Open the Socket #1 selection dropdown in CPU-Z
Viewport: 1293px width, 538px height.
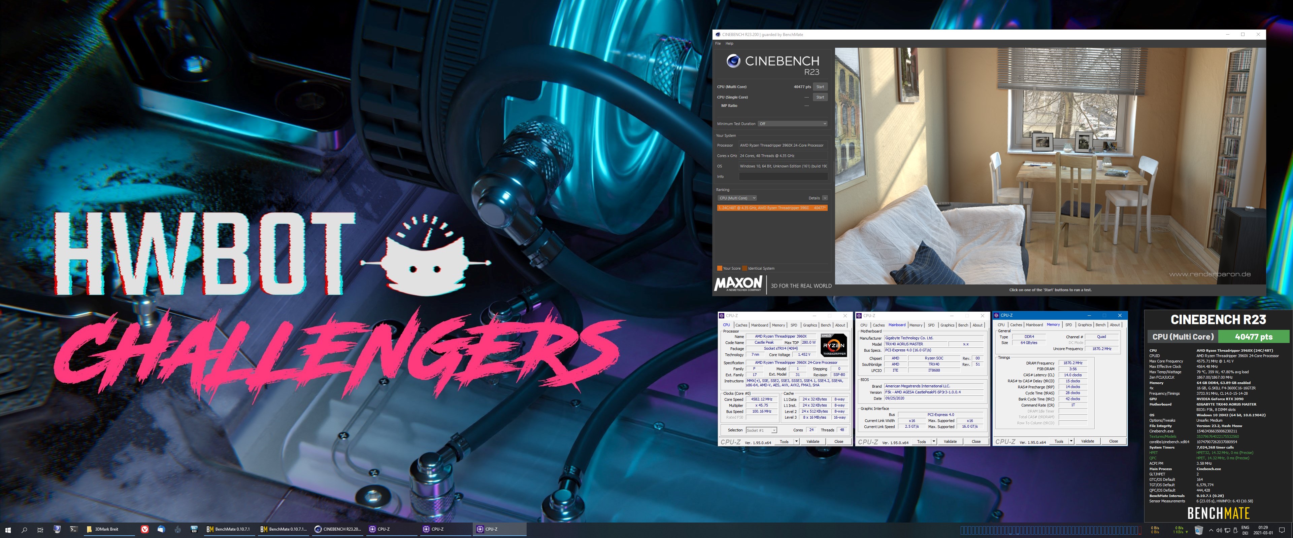761,430
